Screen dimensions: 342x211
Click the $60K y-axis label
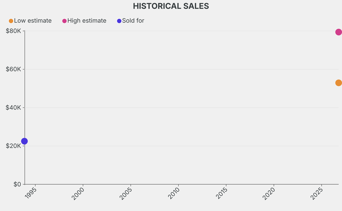(13, 69)
